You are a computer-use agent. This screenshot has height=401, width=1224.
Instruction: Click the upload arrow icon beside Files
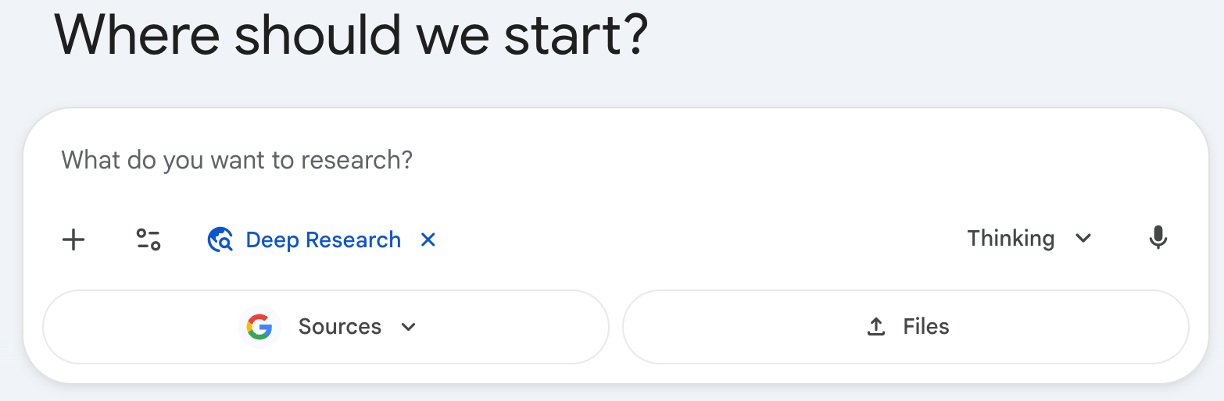click(x=876, y=327)
